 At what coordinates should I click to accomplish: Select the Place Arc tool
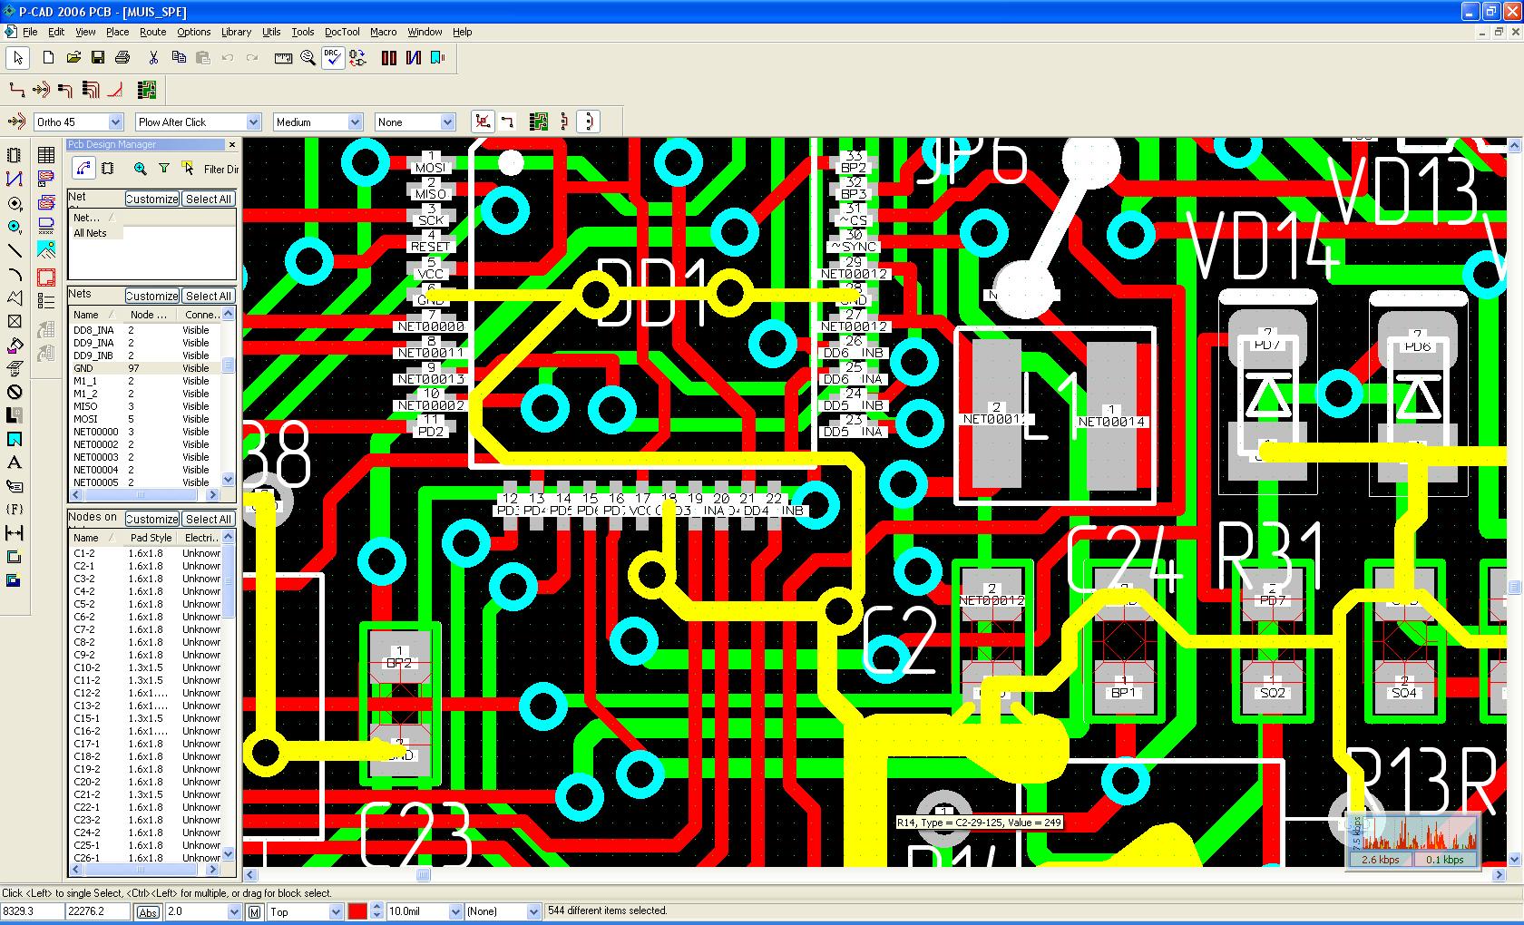(x=15, y=274)
